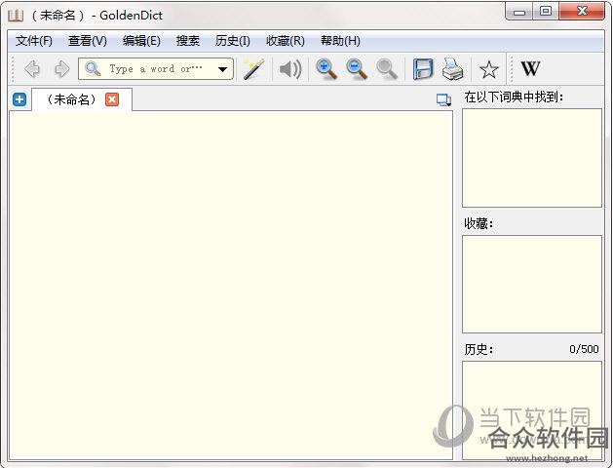Open the 帮助(H) menu
Viewport: 613px width, 468px height.
pos(340,41)
